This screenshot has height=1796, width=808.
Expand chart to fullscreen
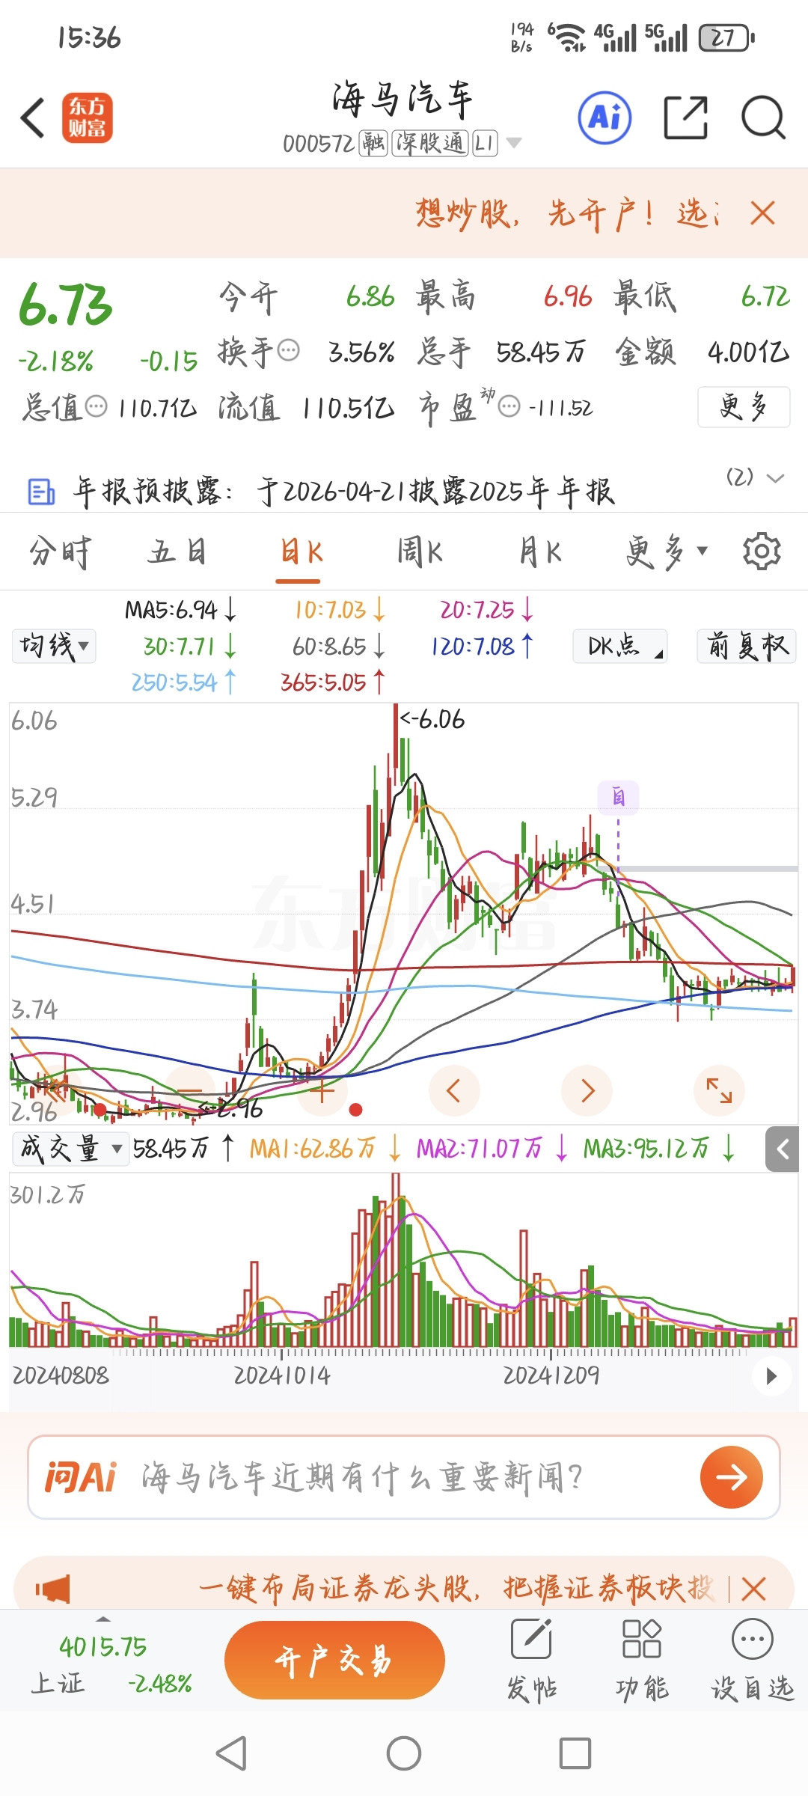point(719,1090)
